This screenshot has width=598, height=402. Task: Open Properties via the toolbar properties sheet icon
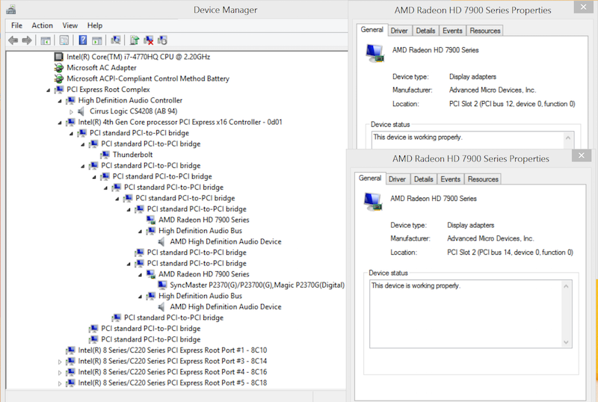pyautogui.click(x=64, y=40)
